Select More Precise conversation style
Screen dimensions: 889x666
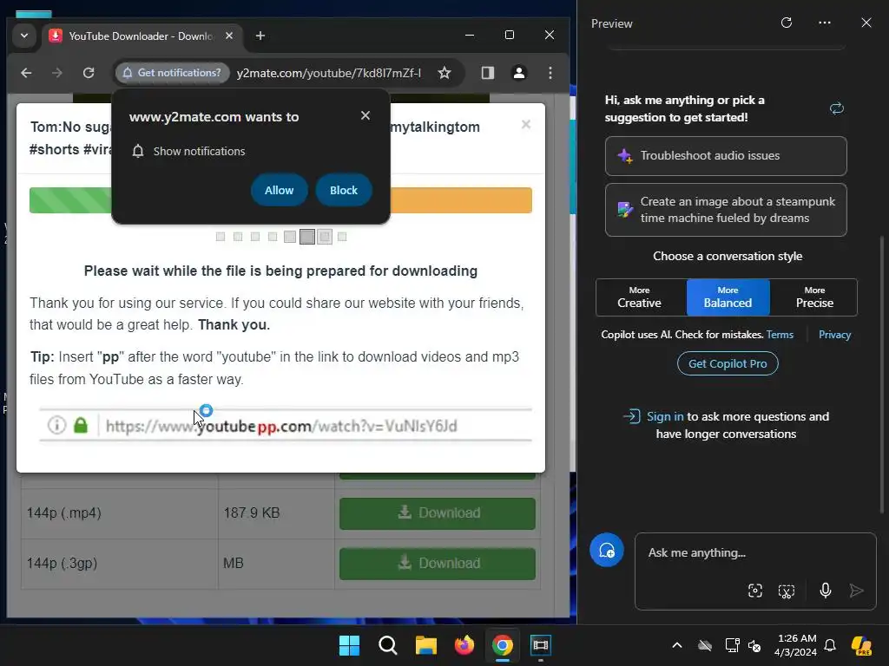click(814, 297)
